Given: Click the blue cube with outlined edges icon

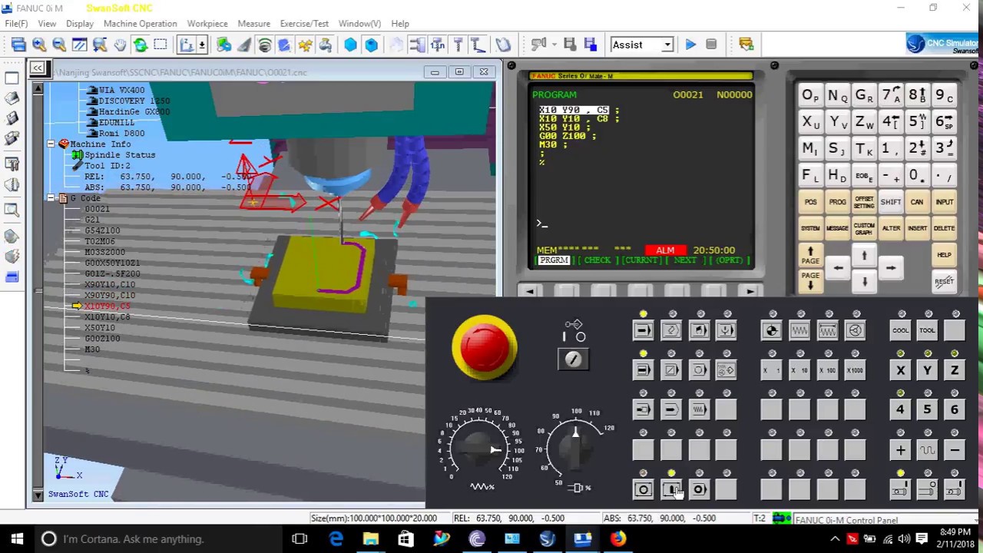Looking at the screenshot, I should pos(371,45).
